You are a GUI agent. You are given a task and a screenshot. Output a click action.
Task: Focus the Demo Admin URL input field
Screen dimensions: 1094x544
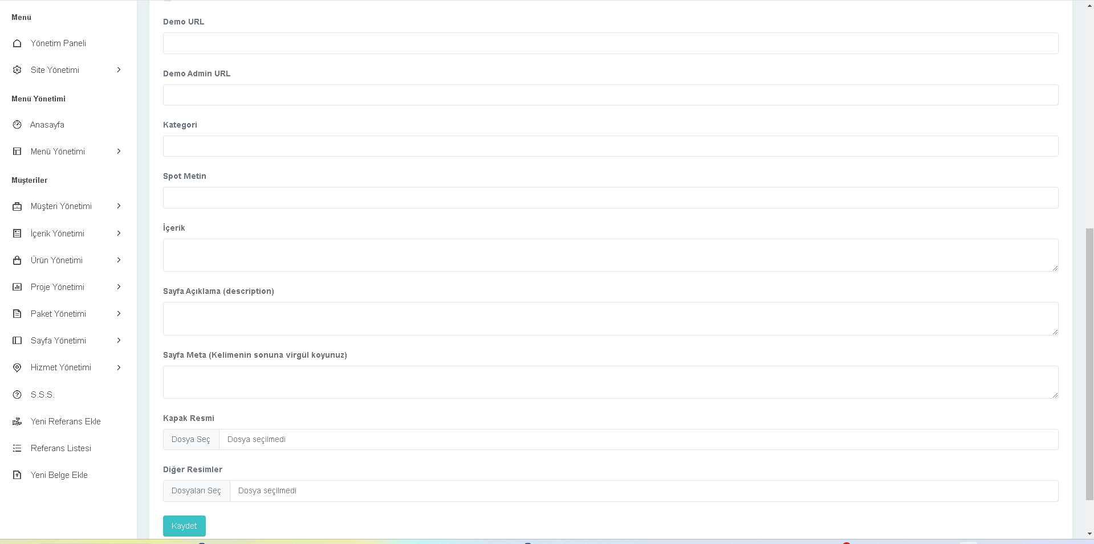click(611, 95)
